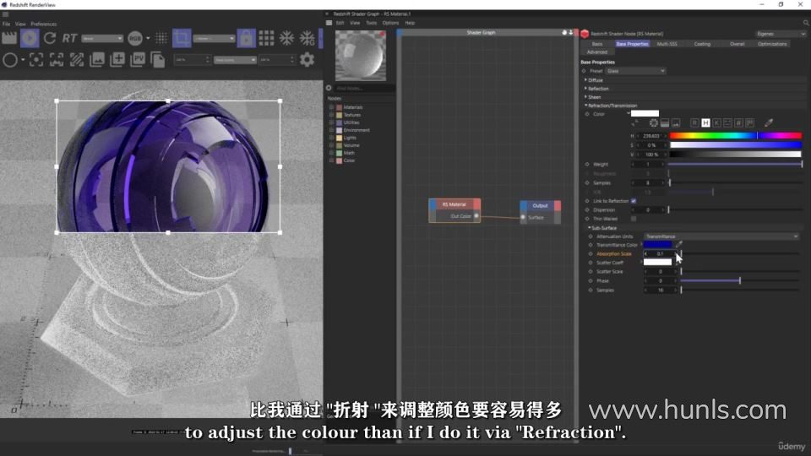Switch to the Coating tab
811x456 pixels.
click(702, 44)
